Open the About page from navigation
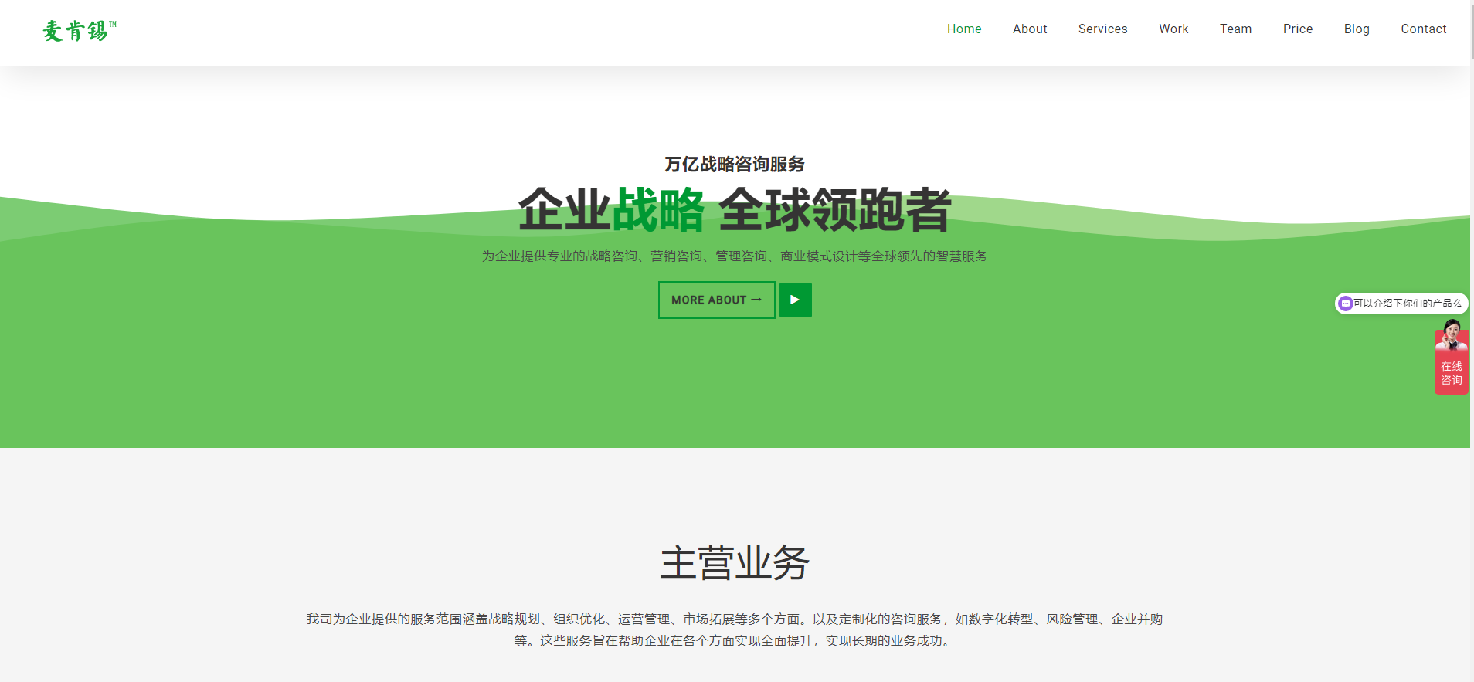1474x682 pixels. pos(1030,29)
